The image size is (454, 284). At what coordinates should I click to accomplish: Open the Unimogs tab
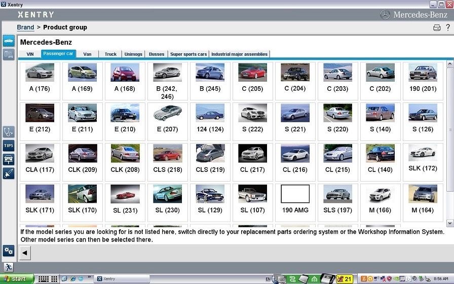click(x=133, y=54)
